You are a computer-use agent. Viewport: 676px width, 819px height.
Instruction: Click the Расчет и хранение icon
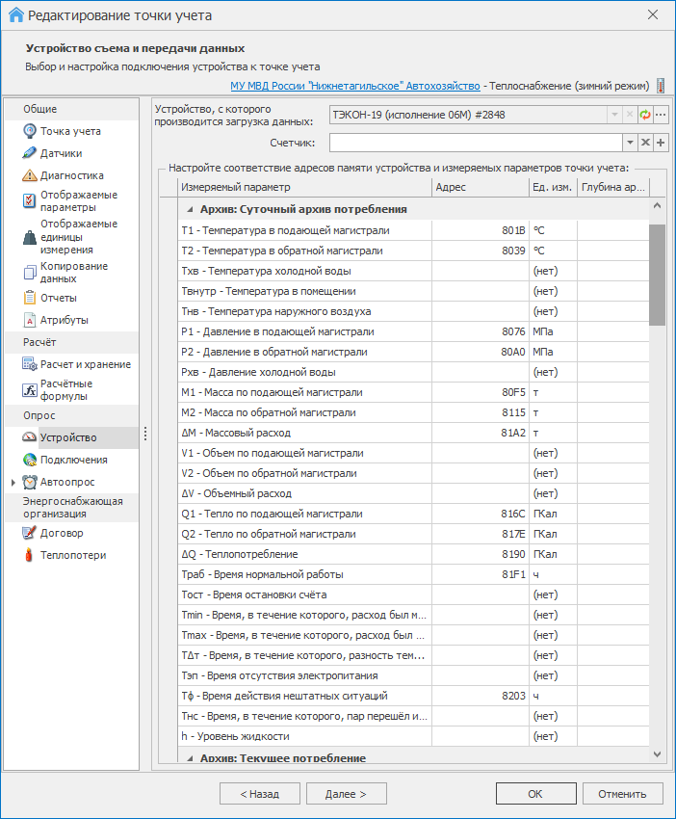coord(30,364)
